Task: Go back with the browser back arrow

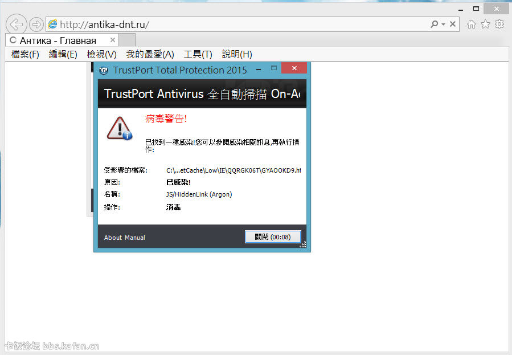Action: [17, 24]
